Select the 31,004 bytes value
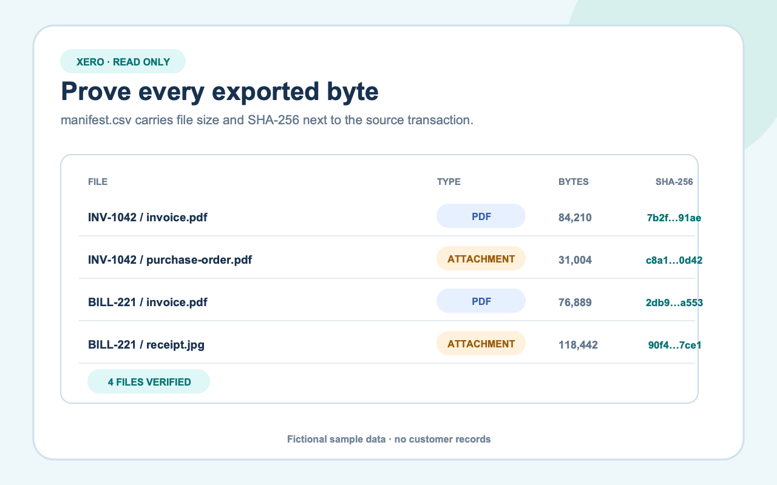777x485 pixels. 575,259
